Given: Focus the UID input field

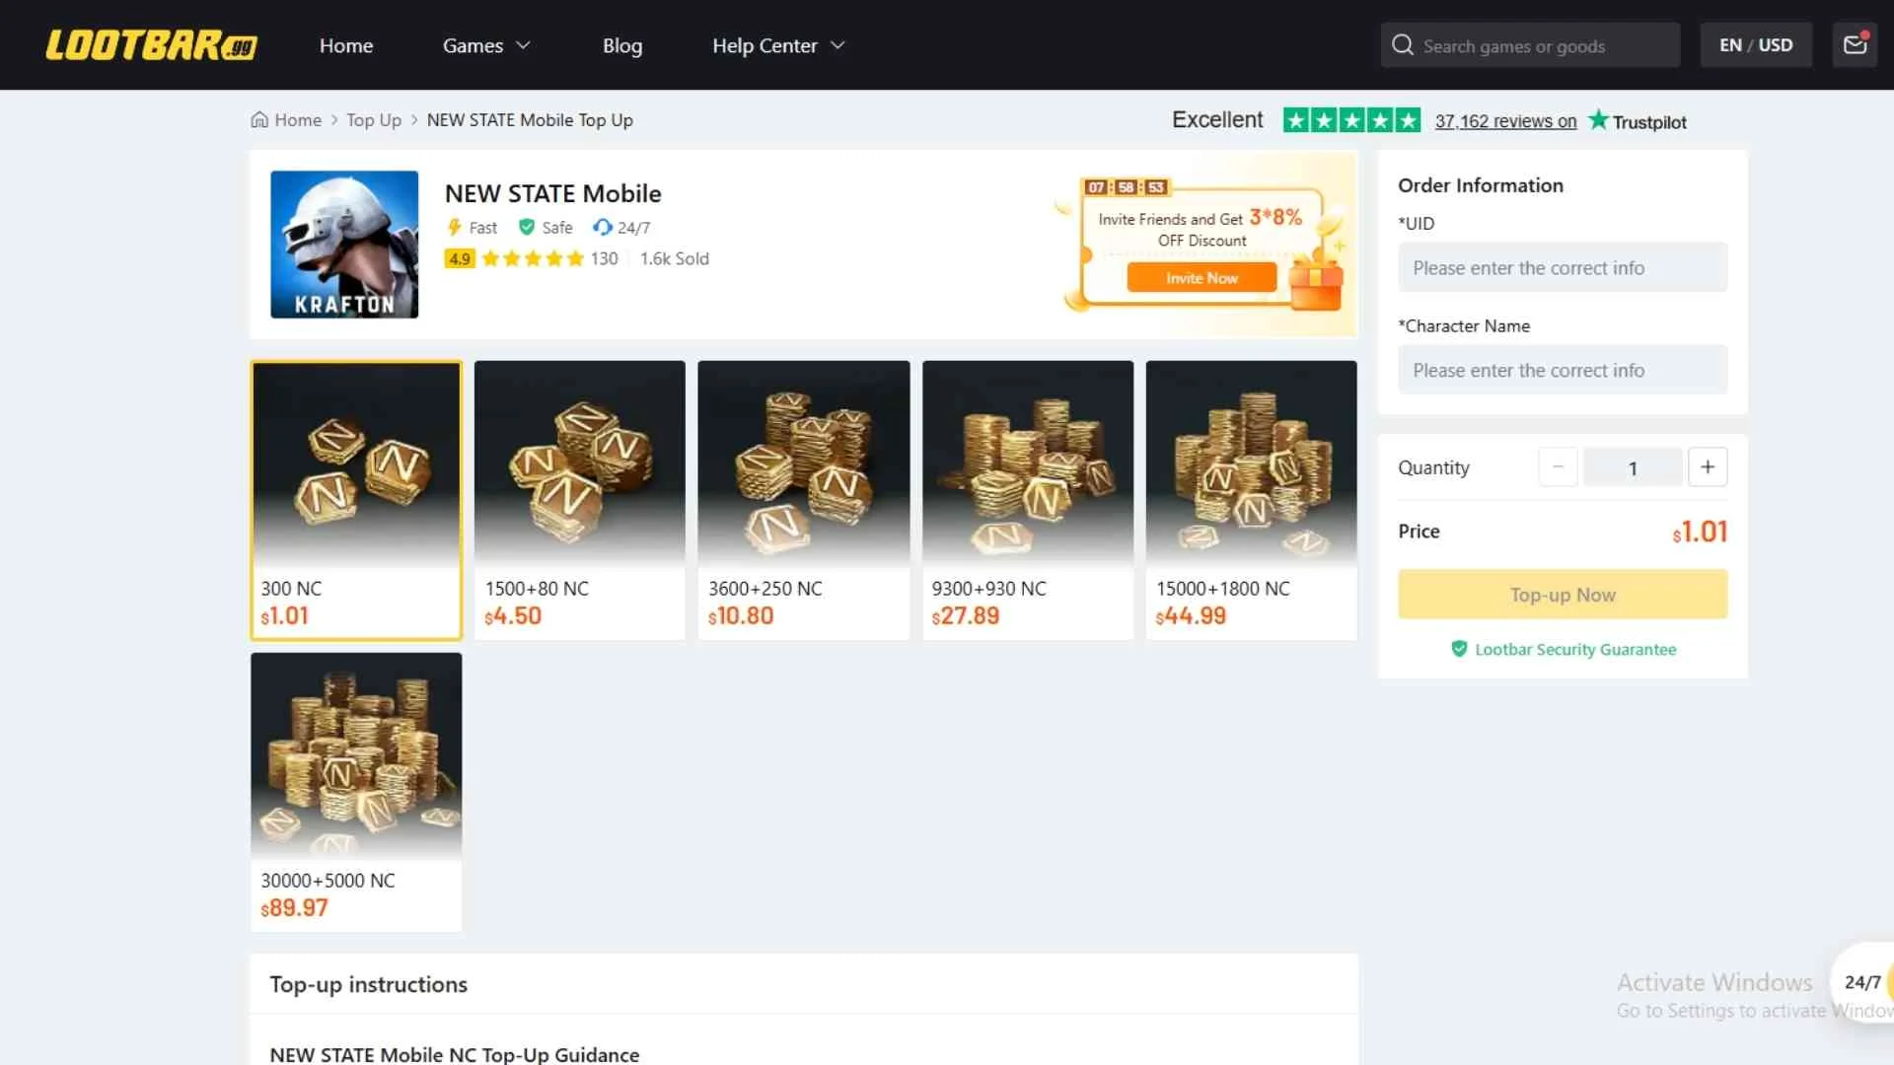Looking at the screenshot, I should click(1563, 268).
